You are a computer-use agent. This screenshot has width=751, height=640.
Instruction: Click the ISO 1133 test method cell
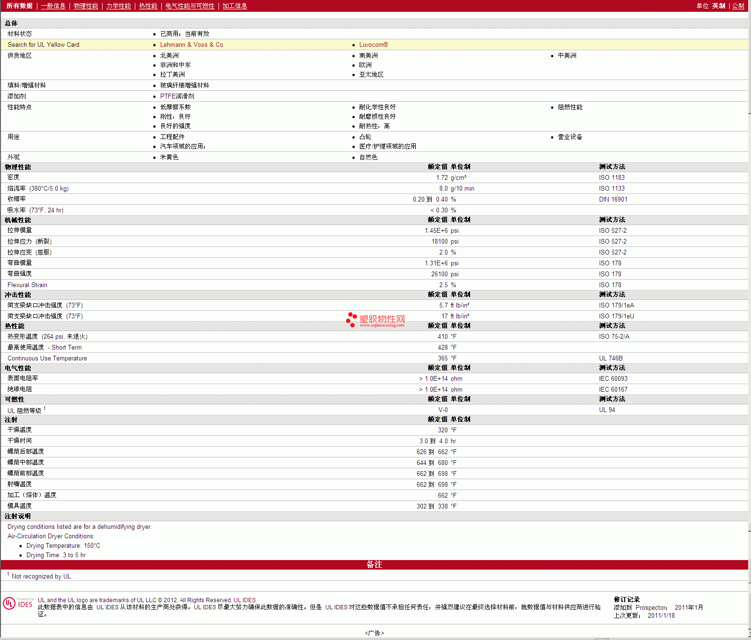point(612,188)
